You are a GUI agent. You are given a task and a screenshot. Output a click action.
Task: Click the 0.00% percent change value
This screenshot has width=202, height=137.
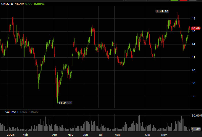pyautogui.click(x=39, y=4)
